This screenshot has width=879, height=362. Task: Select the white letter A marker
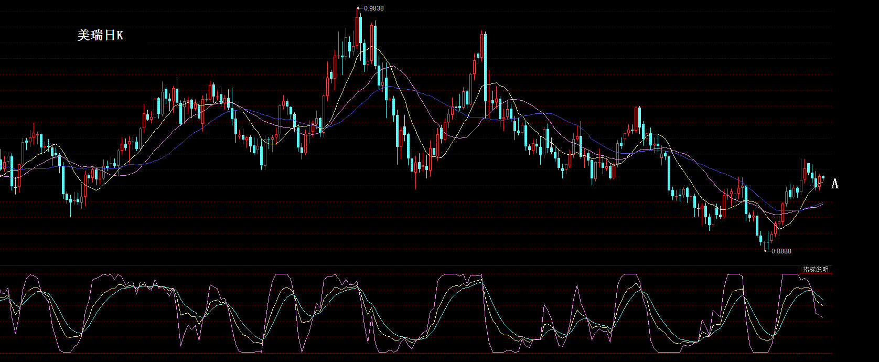click(835, 184)
